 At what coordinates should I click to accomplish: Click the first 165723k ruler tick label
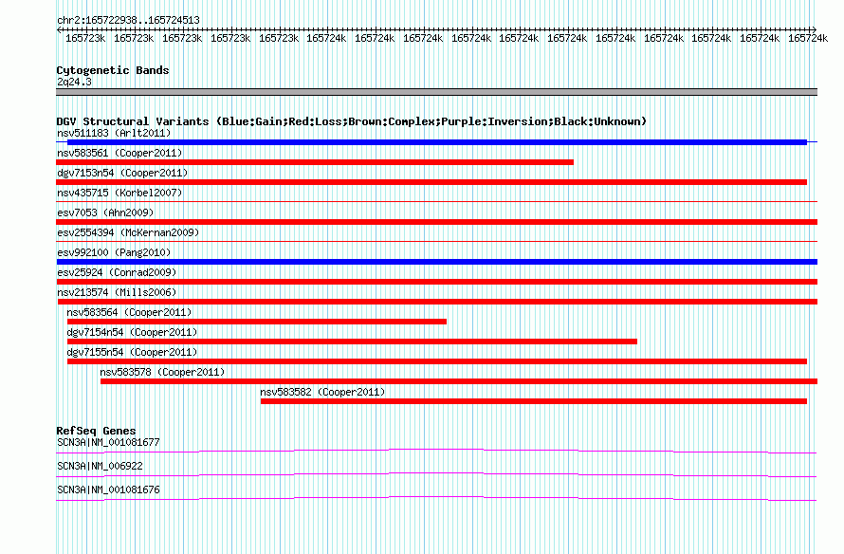coord(85,39)
